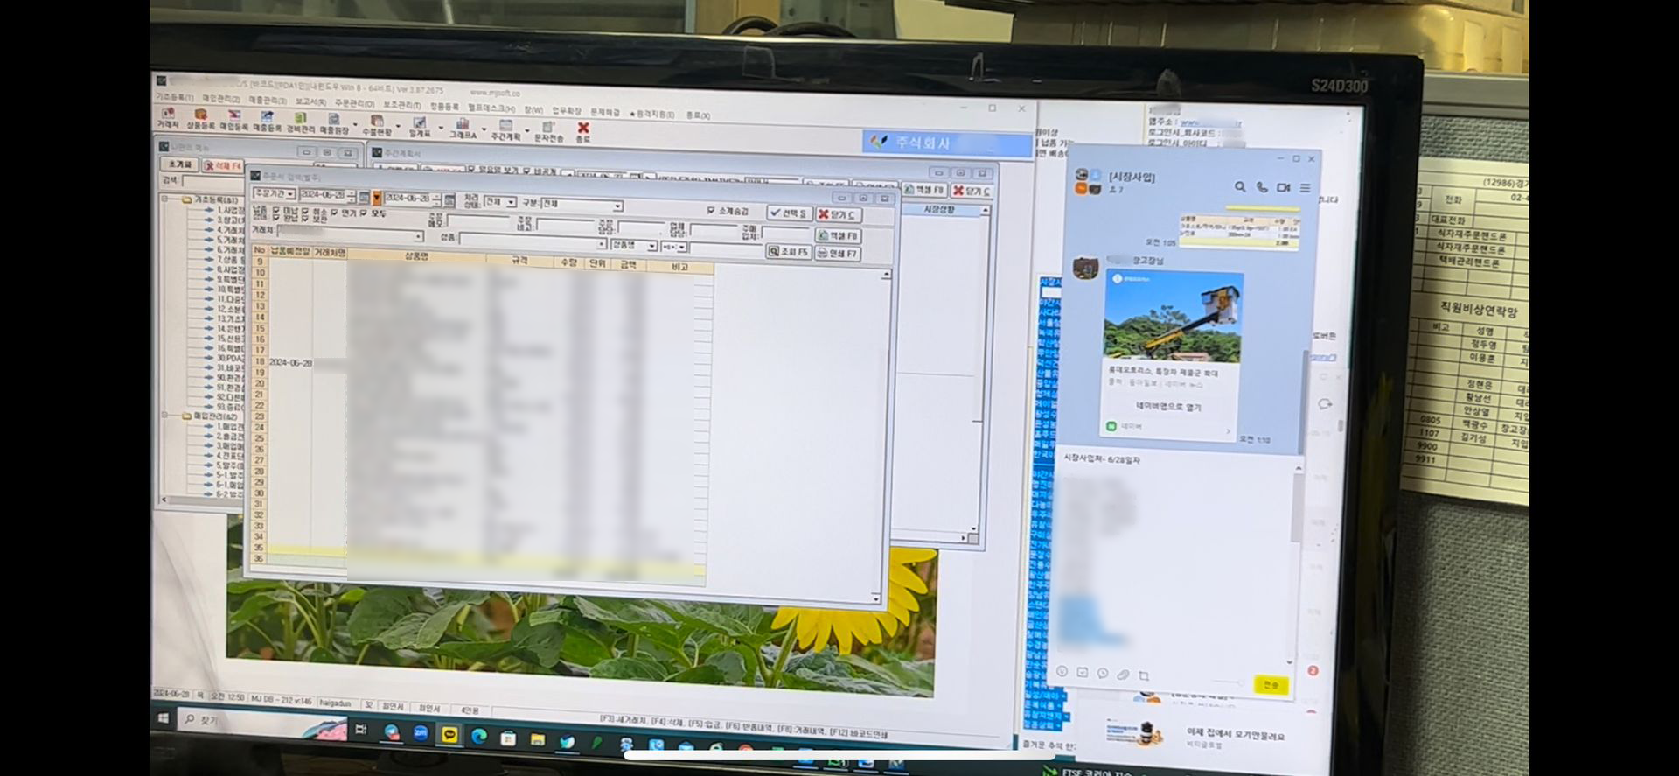
Task: Open the 수불현황 toolbar icon
Action: (377, 126)
